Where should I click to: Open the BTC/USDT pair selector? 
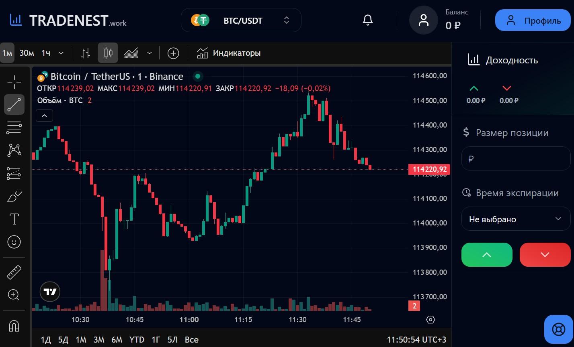pyautogui.click(x=241, y=20)
